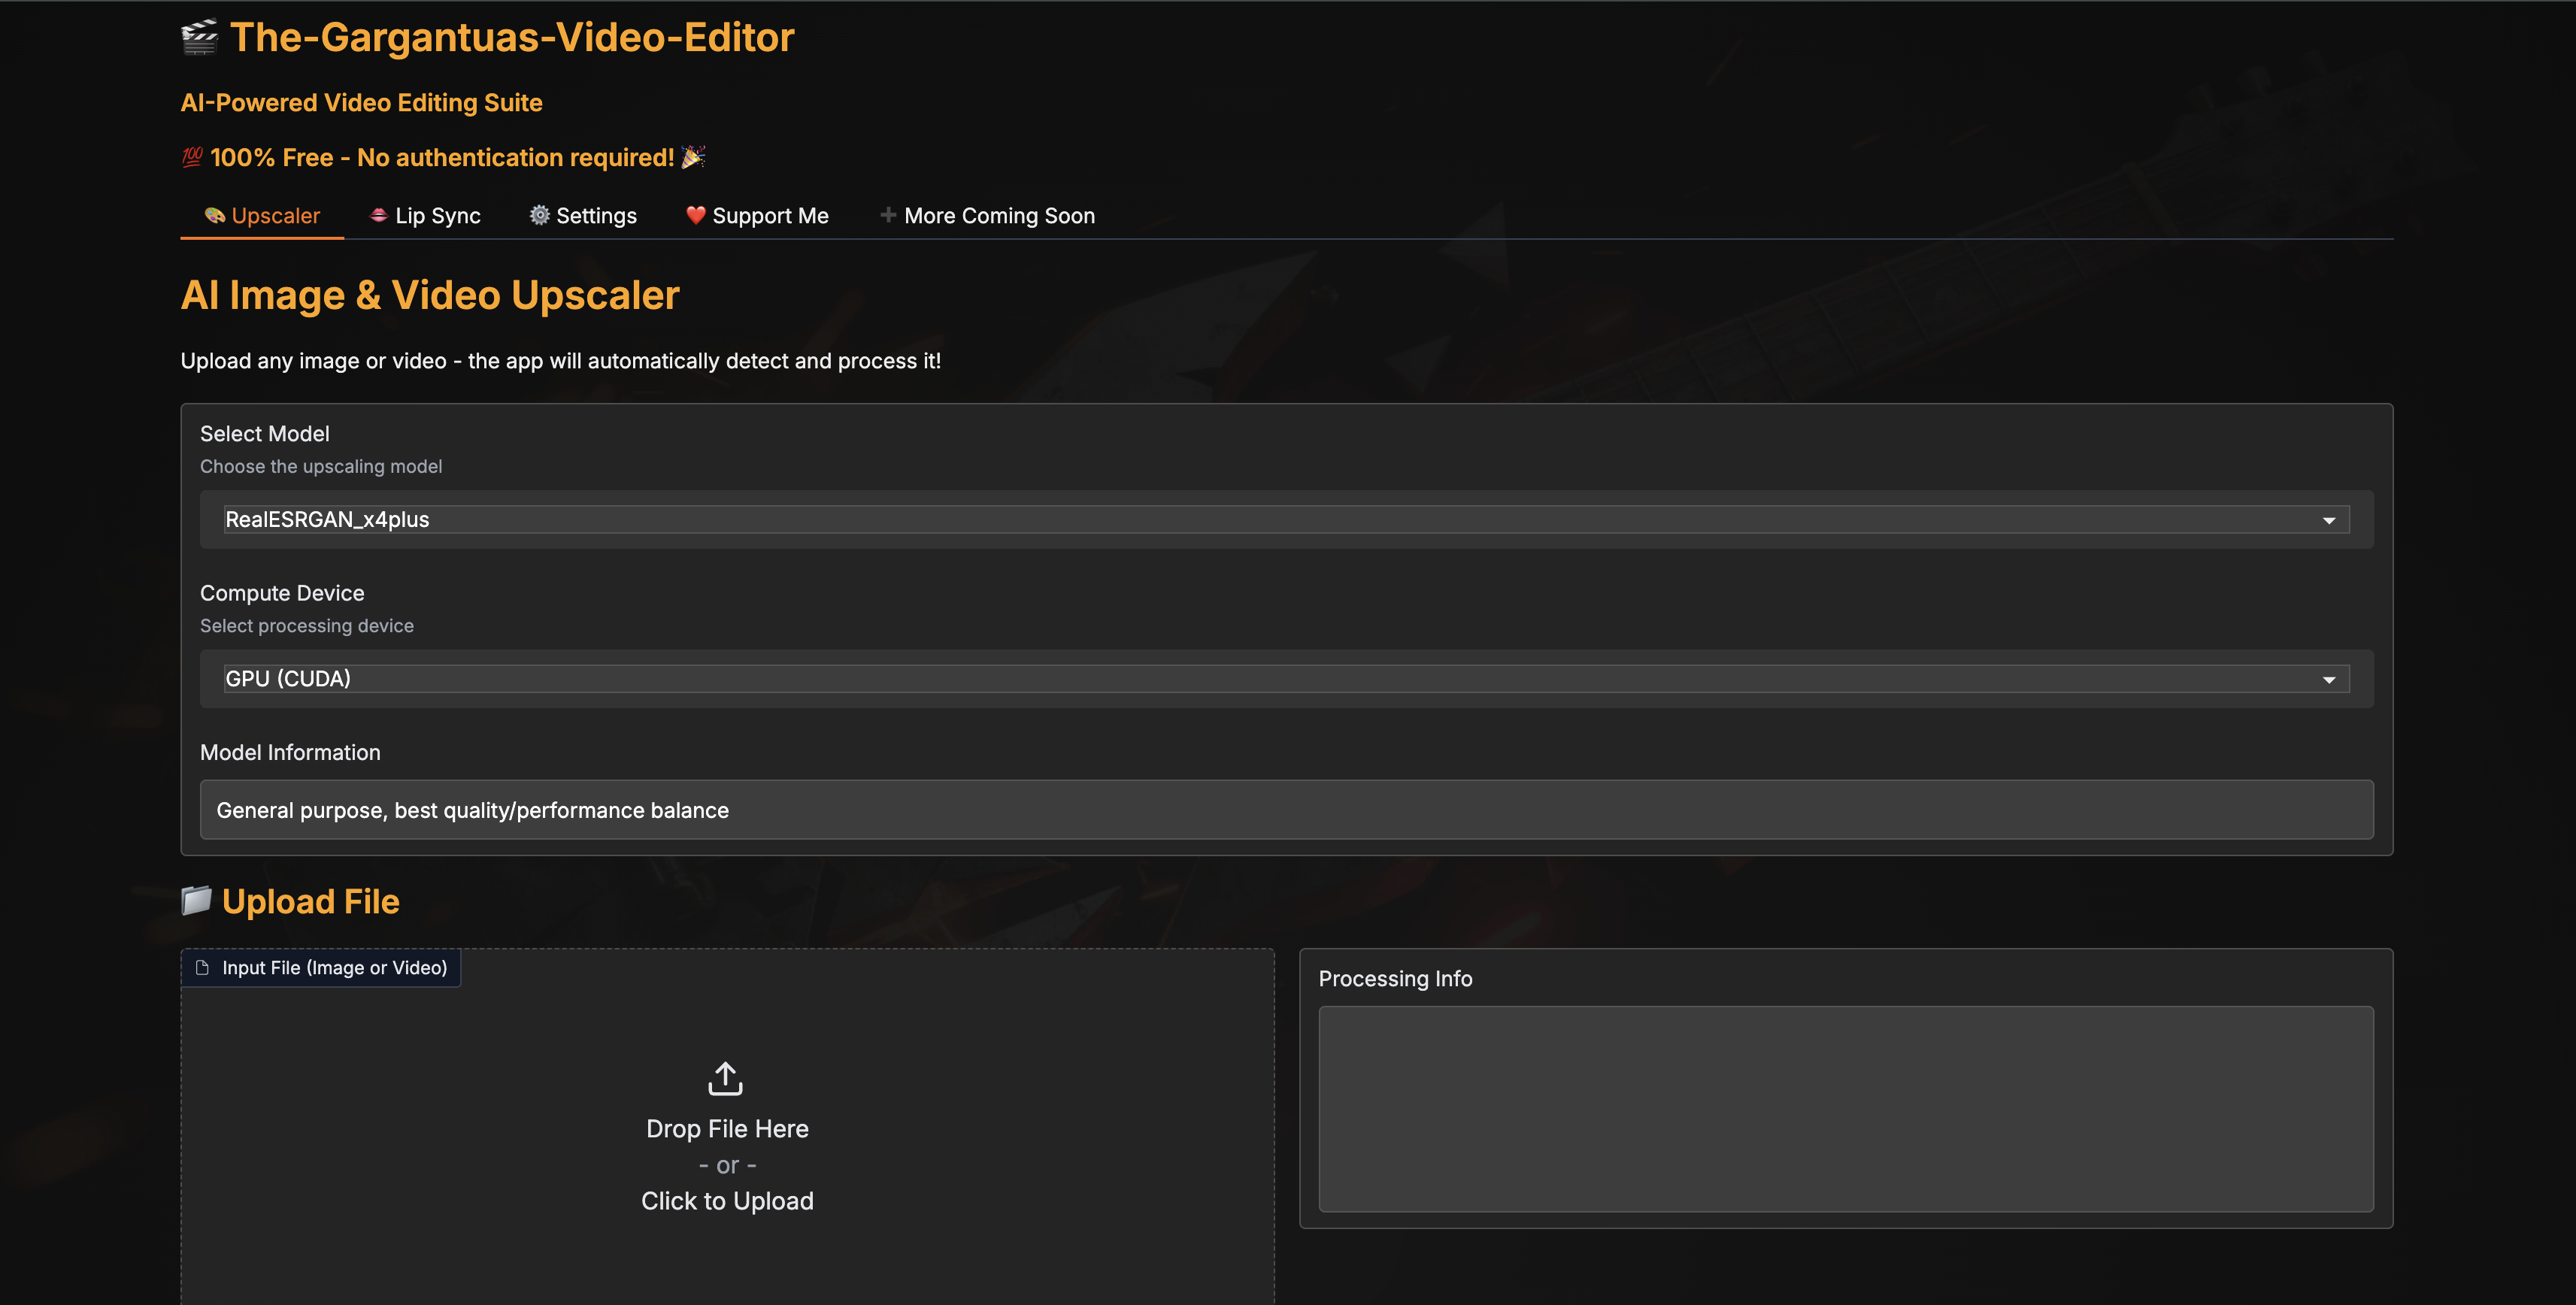Image resolution: width=2576 pixels, height=1305 pixels.
Task: Click the file icon in Input File label
Action: click(x=203, y=968)
